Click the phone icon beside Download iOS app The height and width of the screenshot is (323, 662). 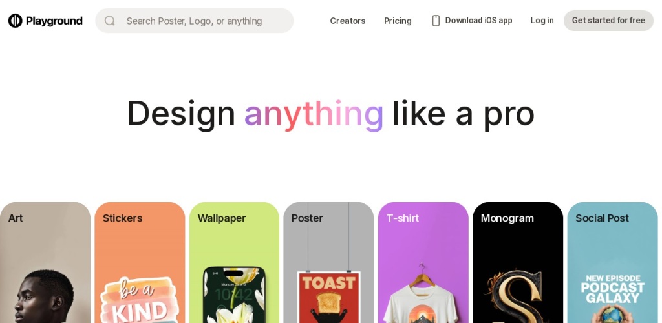(436, 21)
